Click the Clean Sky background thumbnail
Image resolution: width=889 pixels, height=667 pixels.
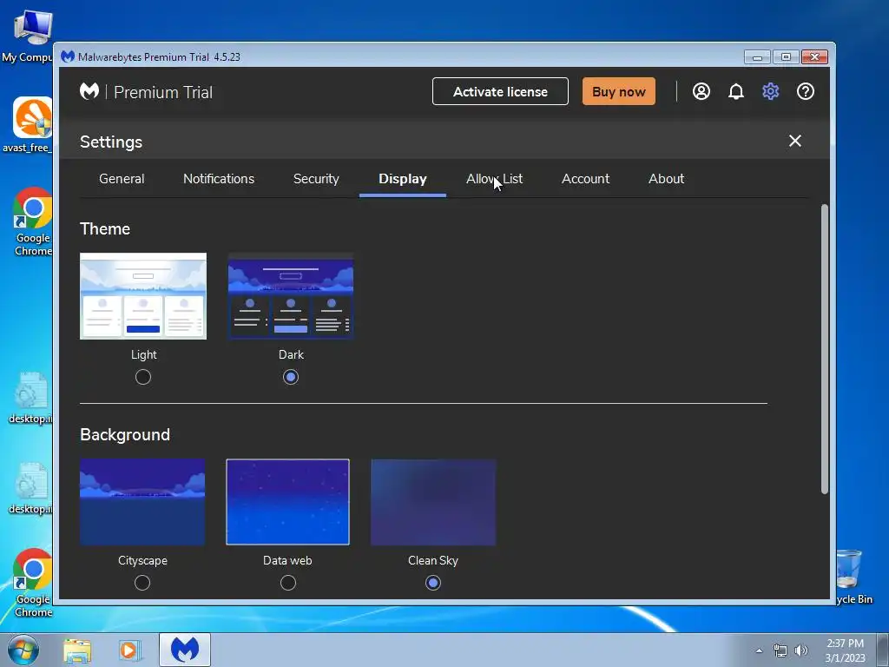coord(433,502)
